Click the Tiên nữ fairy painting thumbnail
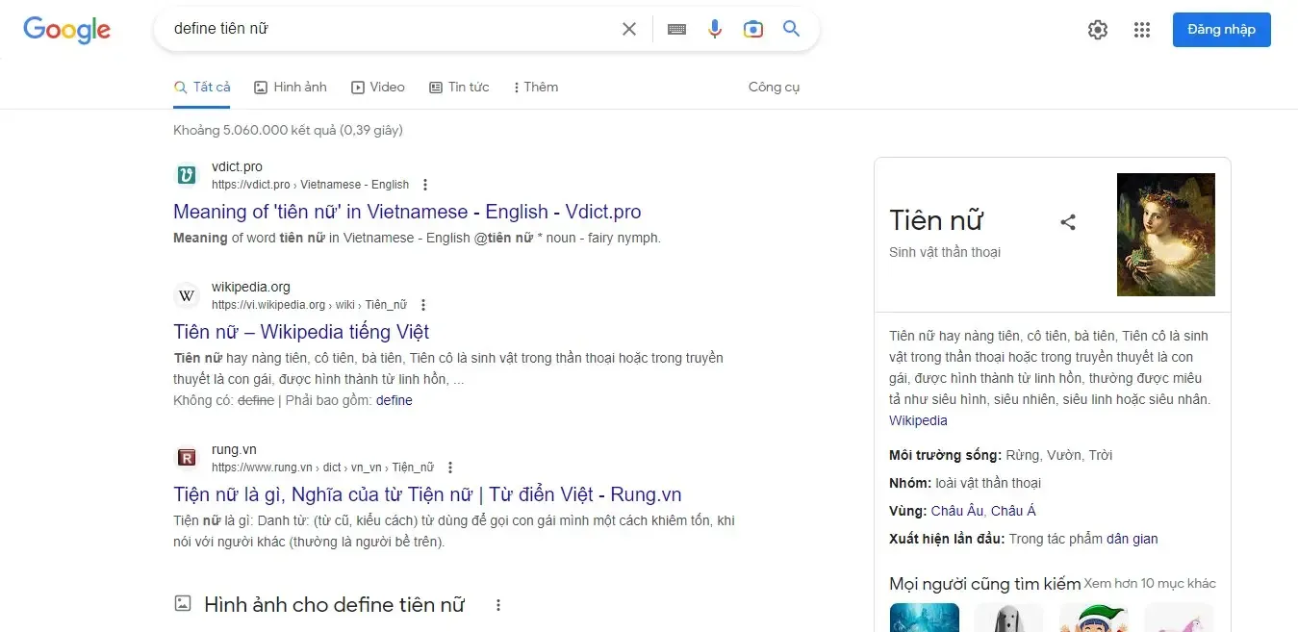This screenshot has height=632, width=1298. coord(1165,235)
